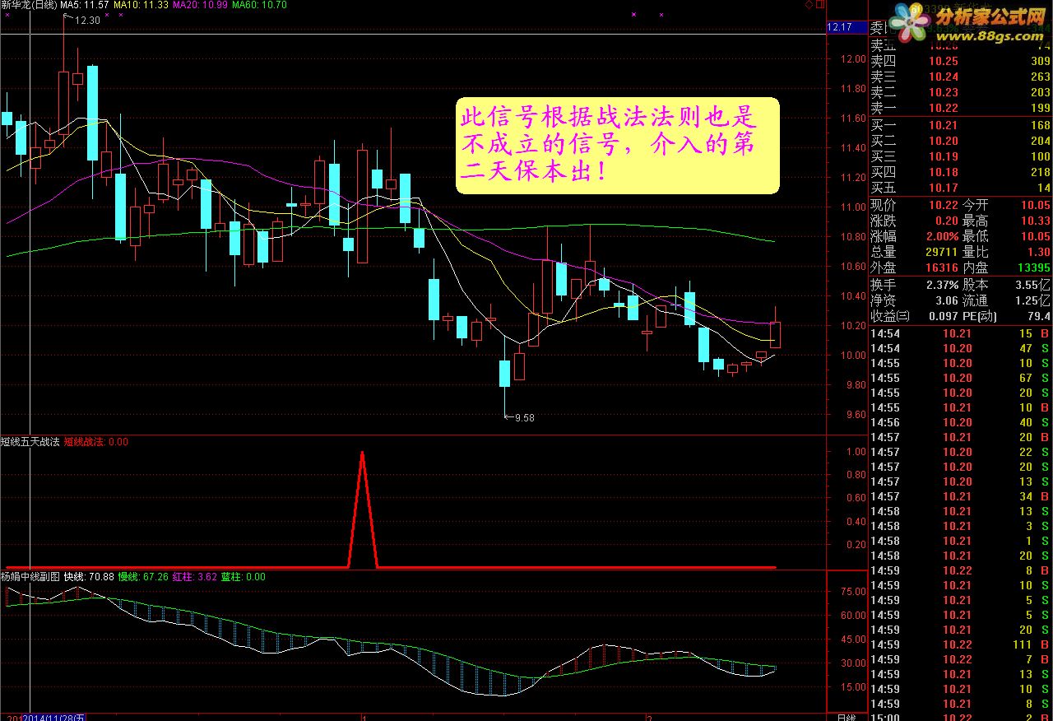Click the 蓝柱: 0.00 value label
Image resolution: width=1053 pixels, height=721 pixels.
pos(244,577)
